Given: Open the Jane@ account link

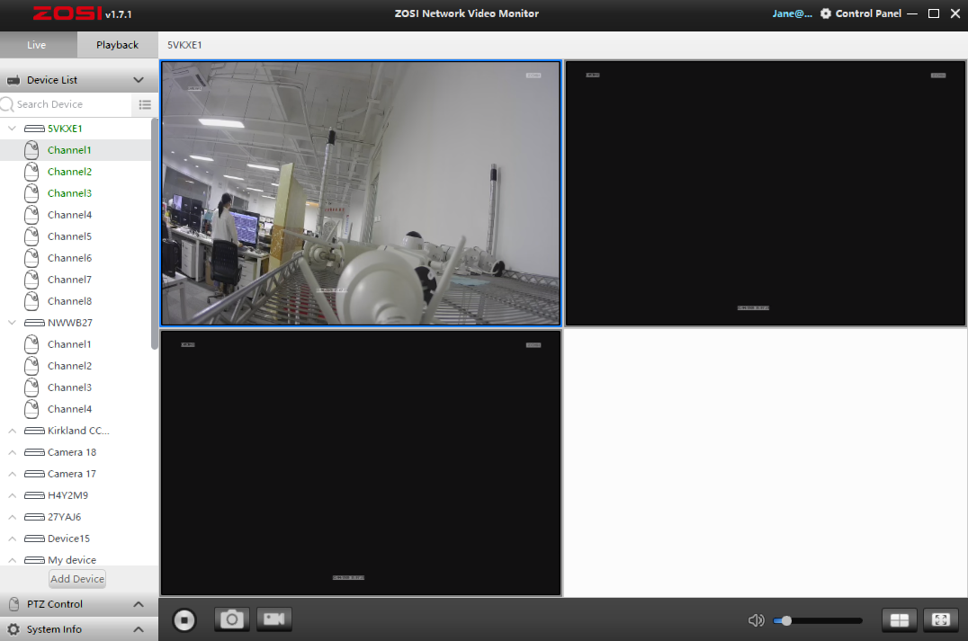Looking at the screenshot, I should (792, 13).
